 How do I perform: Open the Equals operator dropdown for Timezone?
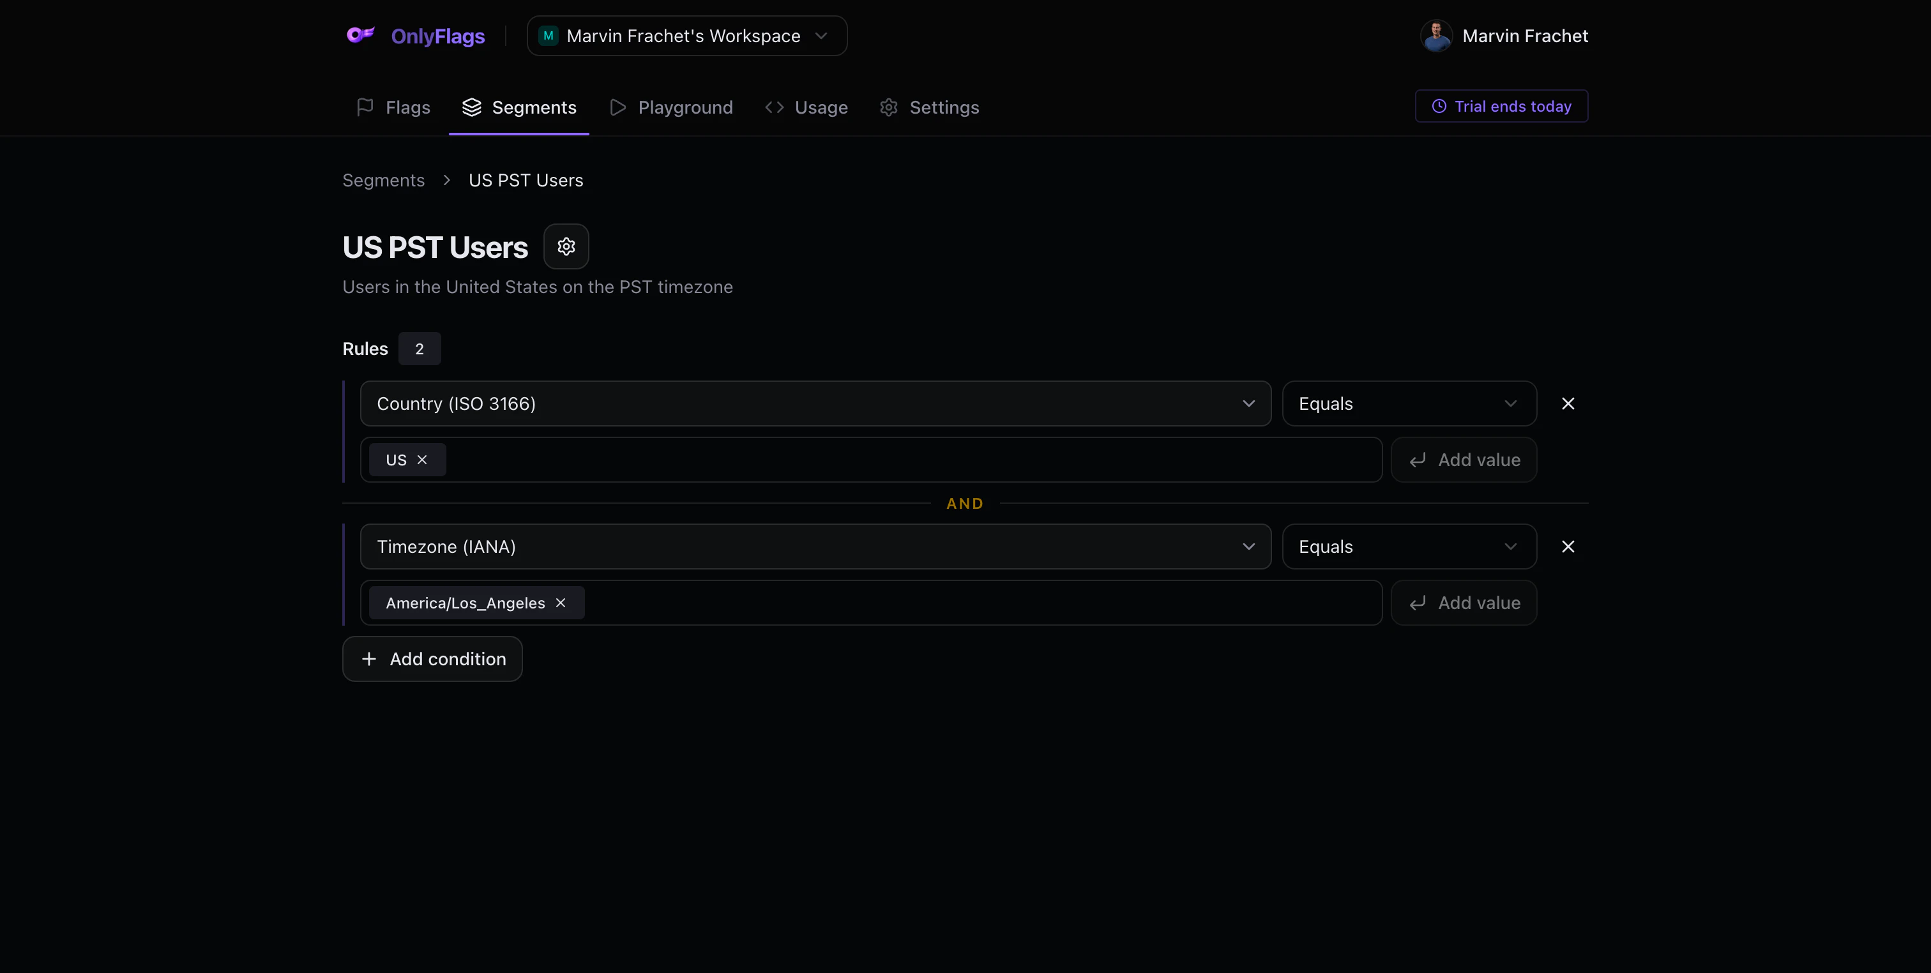1409,547
